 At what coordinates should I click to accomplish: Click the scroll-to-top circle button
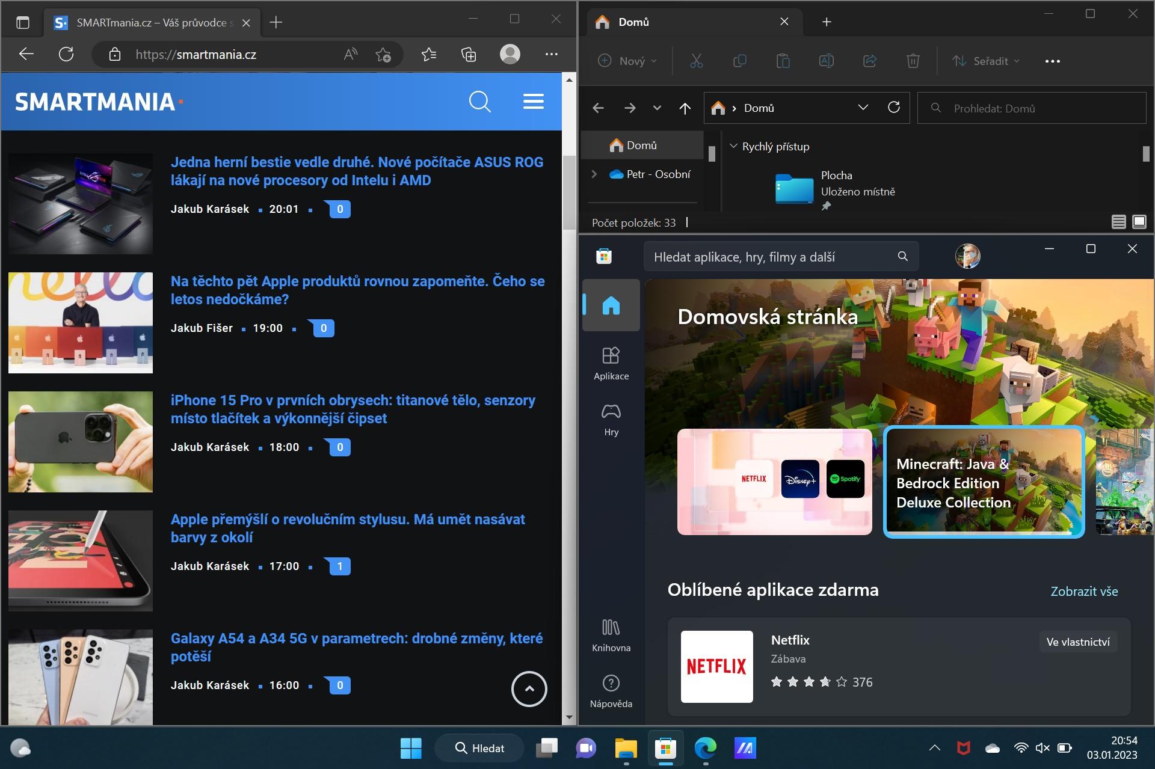coord(529,688)
